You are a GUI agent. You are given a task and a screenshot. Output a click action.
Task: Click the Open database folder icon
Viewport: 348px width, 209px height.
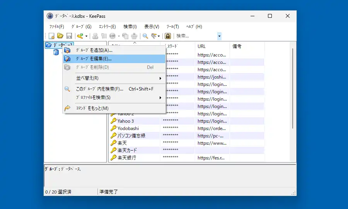[60, 36]
